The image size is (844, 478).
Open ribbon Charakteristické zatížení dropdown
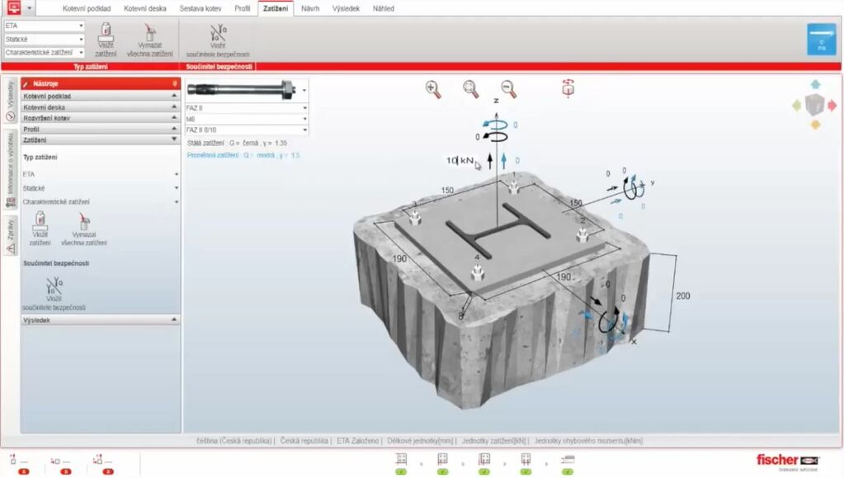[44, 53]
